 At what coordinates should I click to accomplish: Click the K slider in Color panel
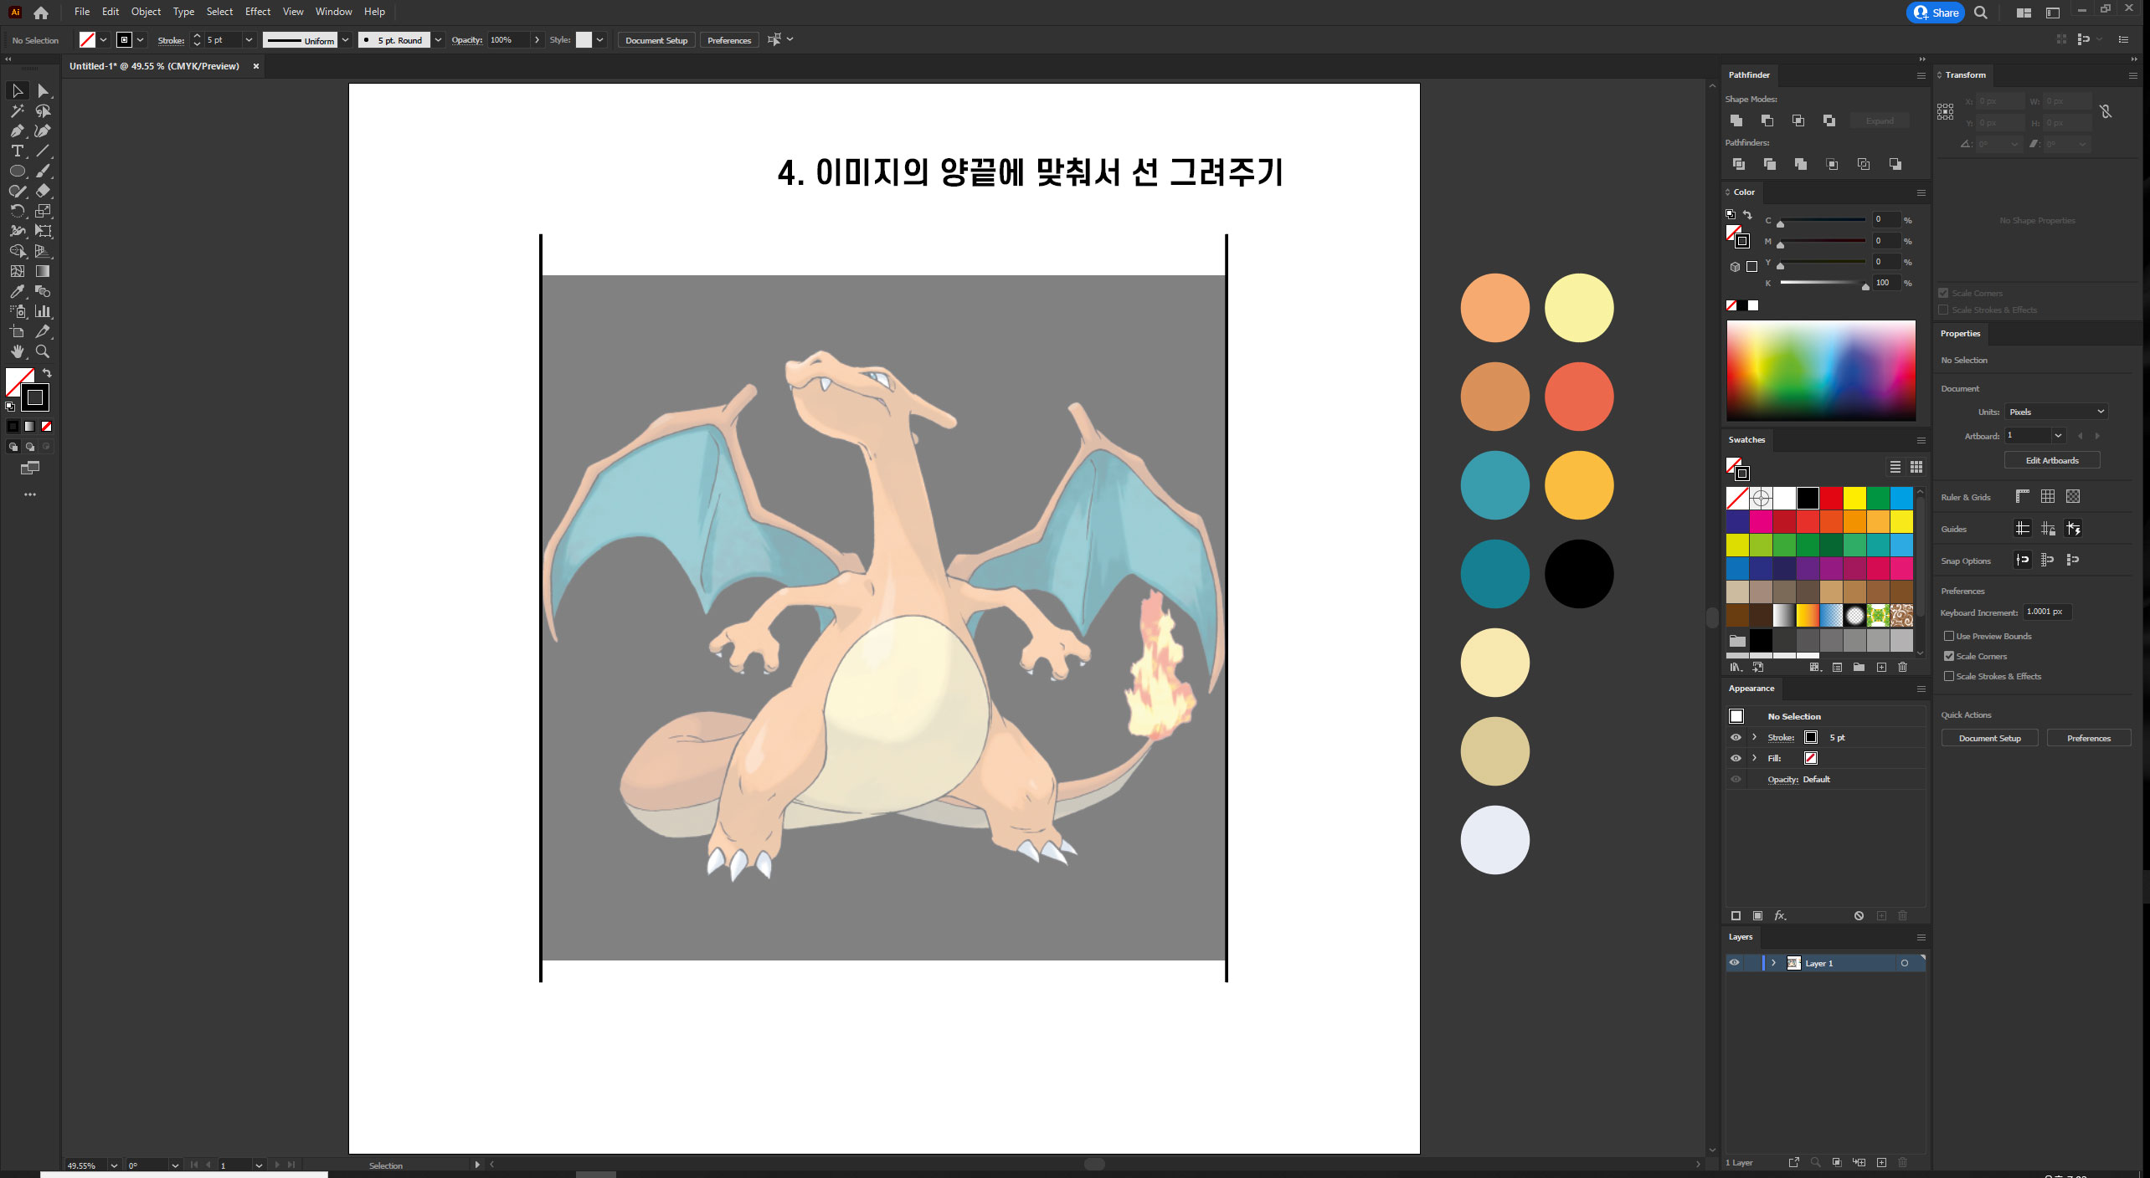[1823, 283]
